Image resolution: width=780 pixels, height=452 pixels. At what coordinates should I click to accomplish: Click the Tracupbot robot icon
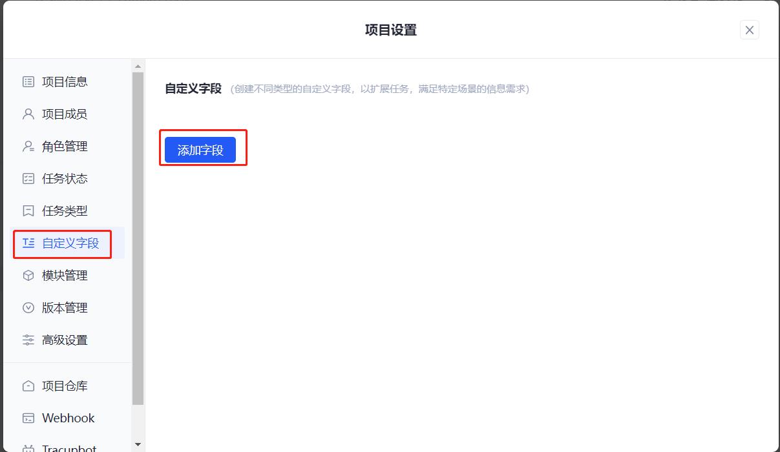click(x=28, y=447)
